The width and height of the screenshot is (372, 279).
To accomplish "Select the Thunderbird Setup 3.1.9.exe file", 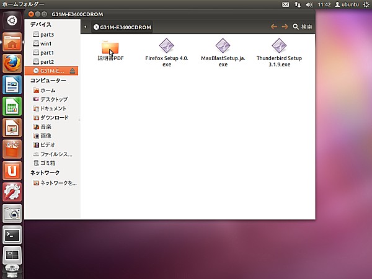I will [279, 53].
